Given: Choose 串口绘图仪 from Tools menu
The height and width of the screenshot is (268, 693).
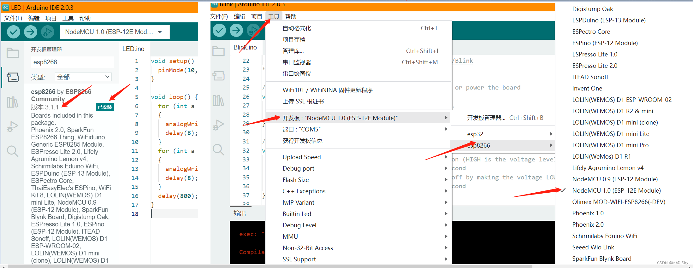Looking at the screenshot, I should click(x=359, y=74).
